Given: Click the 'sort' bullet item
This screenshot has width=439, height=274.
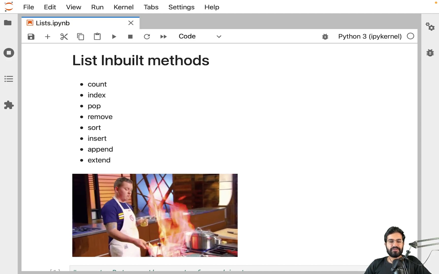Looking at the screenshot, I should [94, 128].
